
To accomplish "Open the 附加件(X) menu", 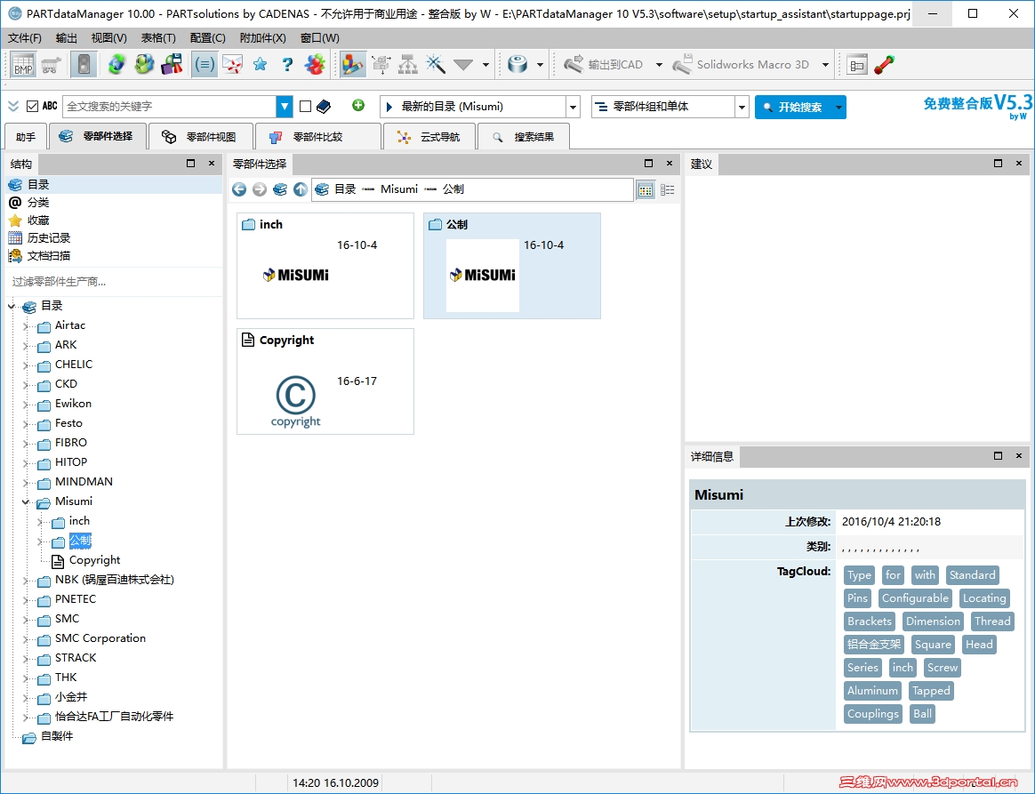I will pos(262,38).
